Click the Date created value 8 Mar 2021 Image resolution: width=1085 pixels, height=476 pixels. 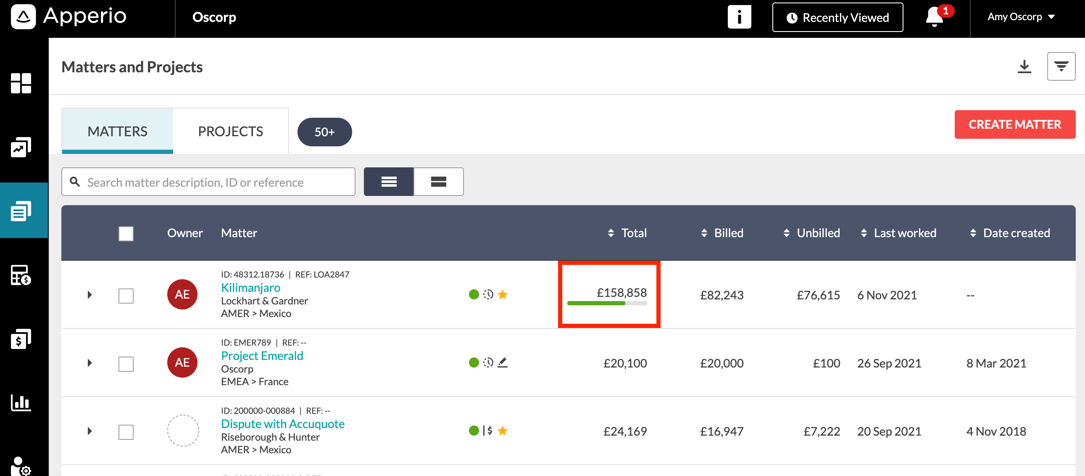pos(996,363)
